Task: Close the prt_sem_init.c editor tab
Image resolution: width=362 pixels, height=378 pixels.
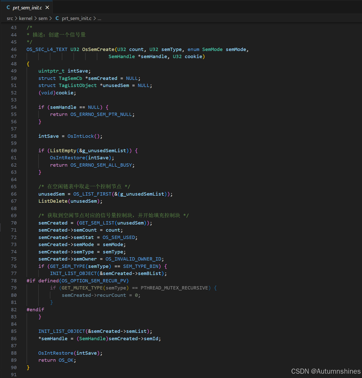Action: click(x=47, y=8)
